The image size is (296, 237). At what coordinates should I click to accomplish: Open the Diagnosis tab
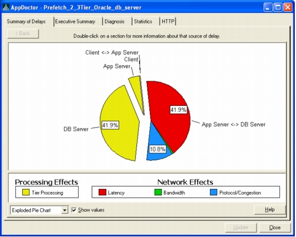[x=114, y=22]
